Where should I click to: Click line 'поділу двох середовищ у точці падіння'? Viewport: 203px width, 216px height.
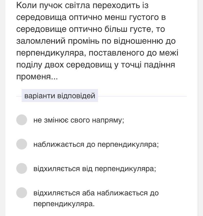[x=96, y=65]
